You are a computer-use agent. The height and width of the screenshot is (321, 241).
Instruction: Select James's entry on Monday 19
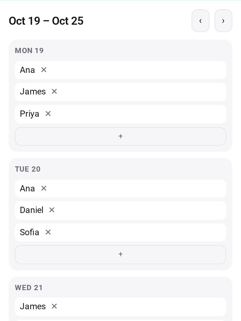coord(120,92)
